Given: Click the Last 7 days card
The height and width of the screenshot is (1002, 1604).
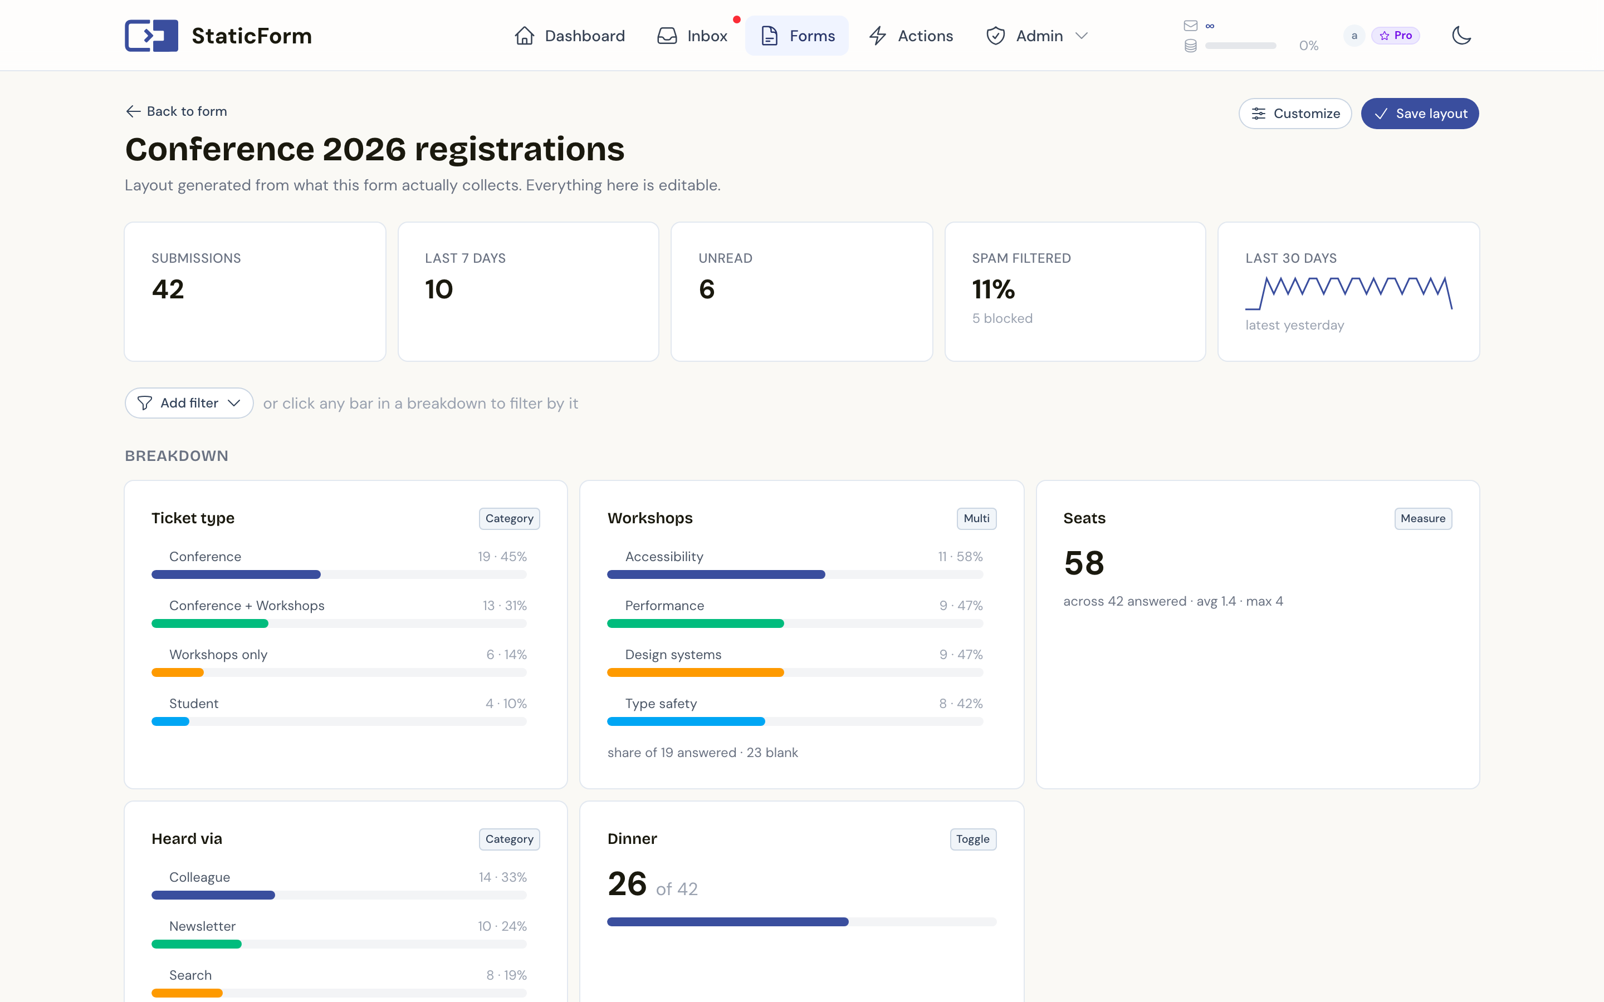Looking at the screenshot, I should [x=528, y=292].
